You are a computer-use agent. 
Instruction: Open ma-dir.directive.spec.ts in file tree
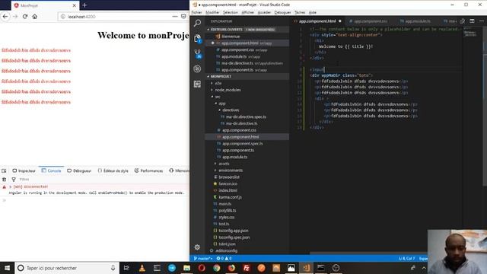(x=246, y=116)
